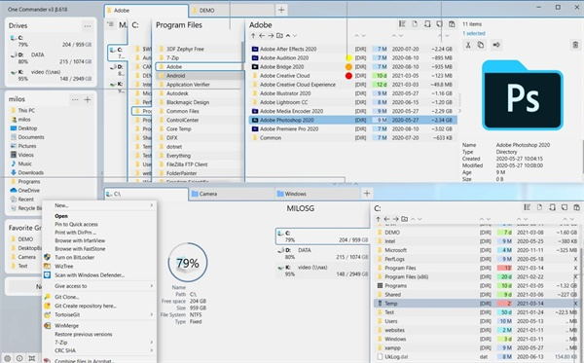Screen dimensions: 584x363
Task: Select Git Clone... entry
Action: [67, 297]
